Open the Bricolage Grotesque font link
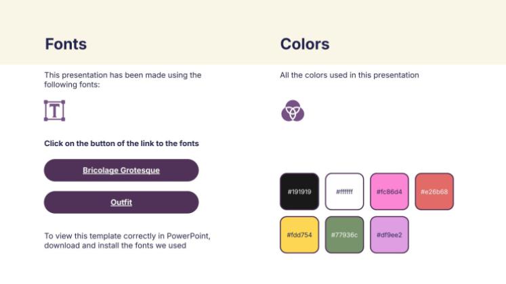This screenshot has height=284, width=506. [x=121, y=170]
